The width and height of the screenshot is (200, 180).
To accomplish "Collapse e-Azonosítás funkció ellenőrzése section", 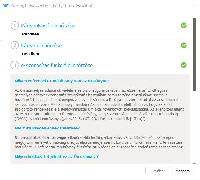I will click(x=57, y=65).
